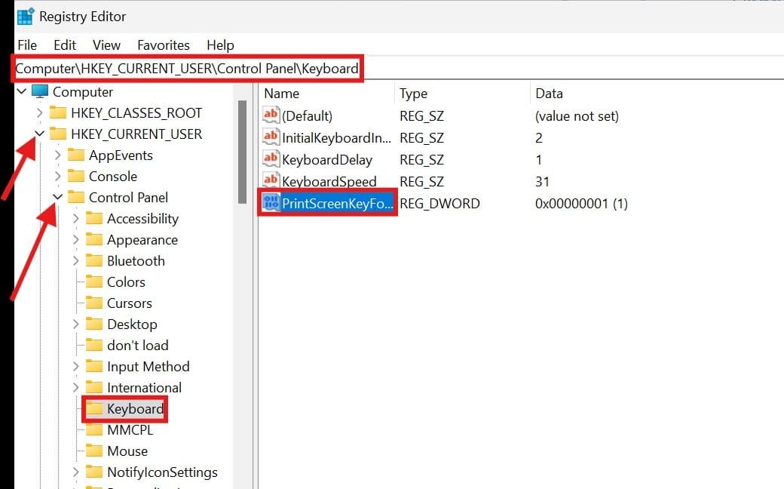Select the KeyboardDelay string value icon
The width and height of the screenshot is (784, 489).
point(271,159)
